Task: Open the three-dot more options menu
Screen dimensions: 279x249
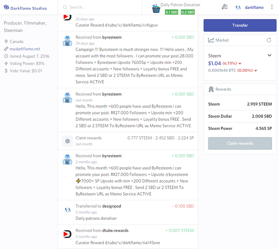Action: [272, 7]
